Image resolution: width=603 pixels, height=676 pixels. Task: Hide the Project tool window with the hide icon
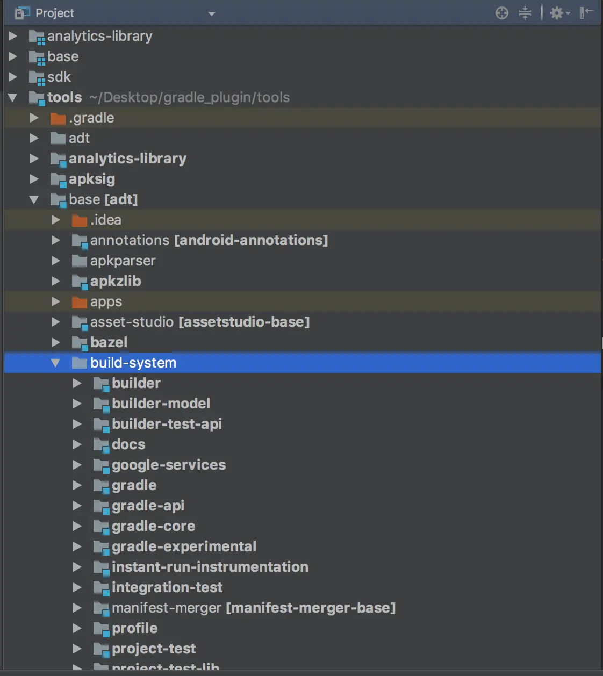coord(588,13)
